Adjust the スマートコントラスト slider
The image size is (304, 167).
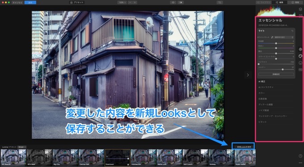(276, 58)
